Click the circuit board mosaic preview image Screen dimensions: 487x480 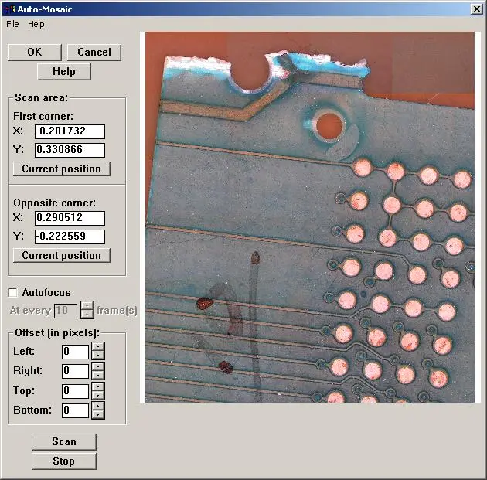coord(310,217)
